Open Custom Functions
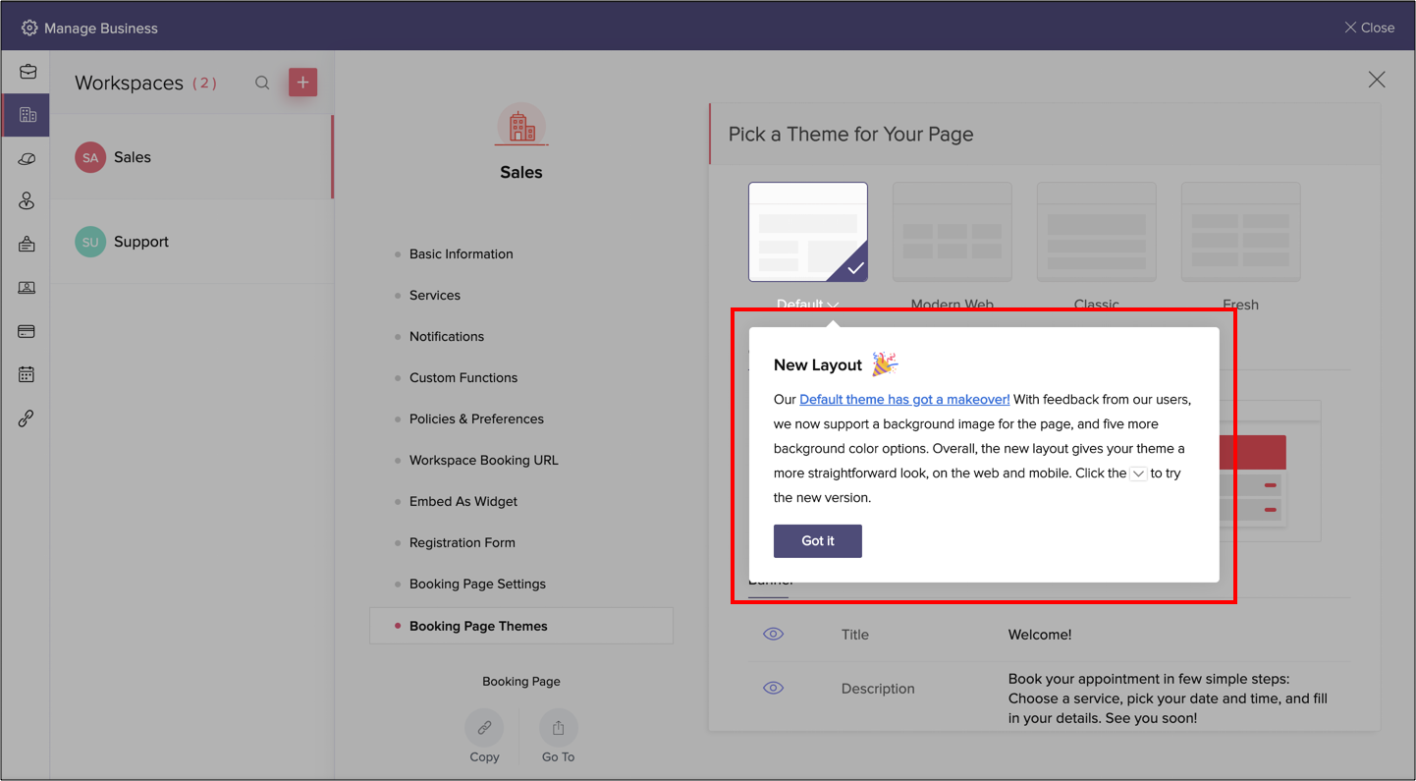1416x781 pixels. tap(463, 377)
